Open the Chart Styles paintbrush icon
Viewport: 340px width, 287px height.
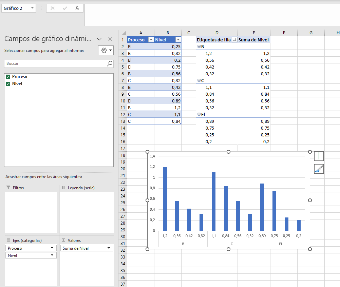tap(319, 169)
